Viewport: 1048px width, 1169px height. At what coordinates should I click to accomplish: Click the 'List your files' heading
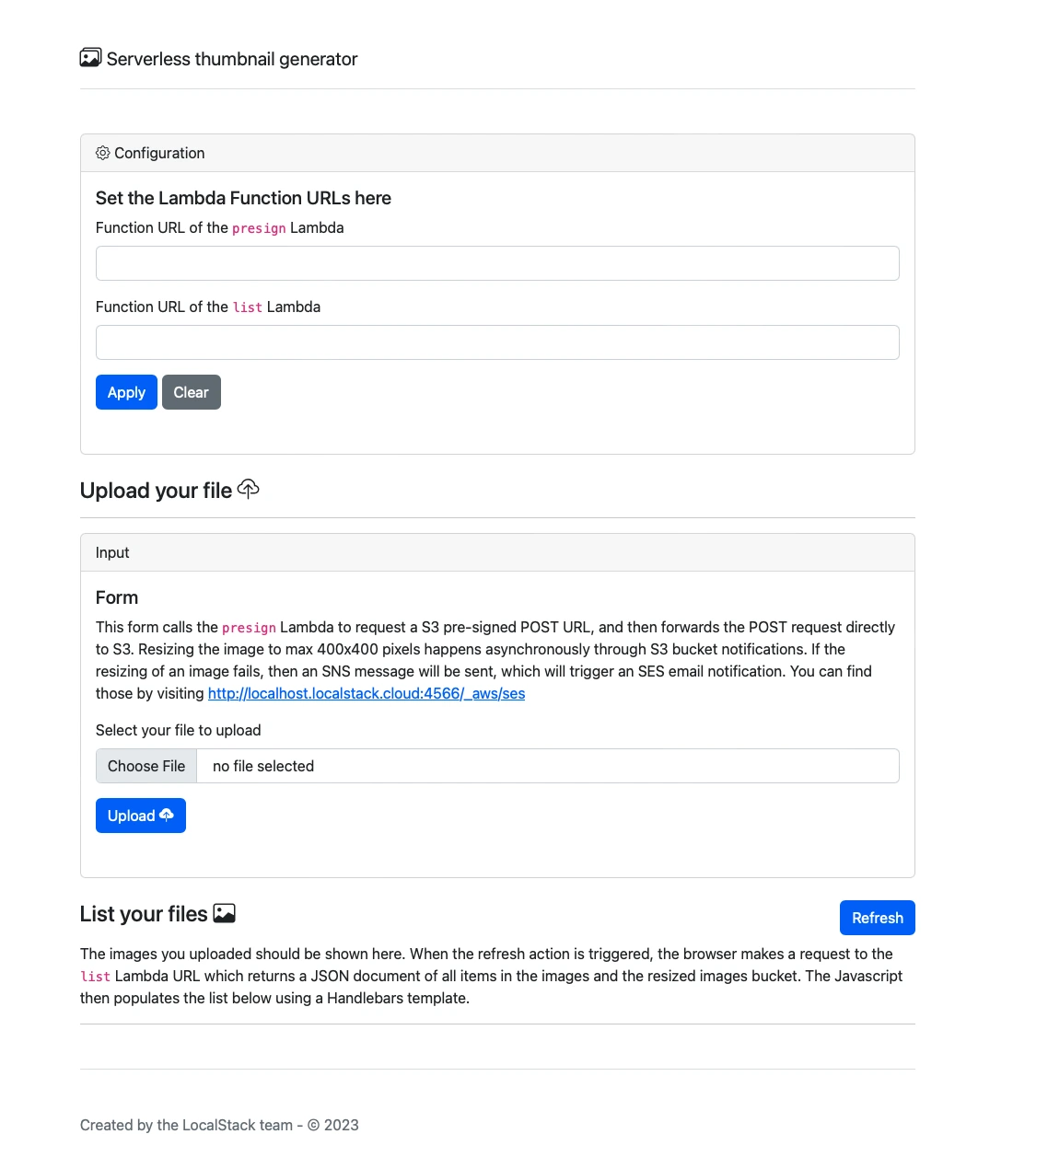pyautogui.click(x=144, y=914)
